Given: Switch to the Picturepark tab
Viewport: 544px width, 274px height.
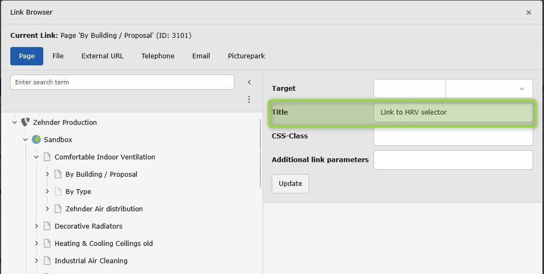Looking at the screenshot, I should click(x=246, y=56).
